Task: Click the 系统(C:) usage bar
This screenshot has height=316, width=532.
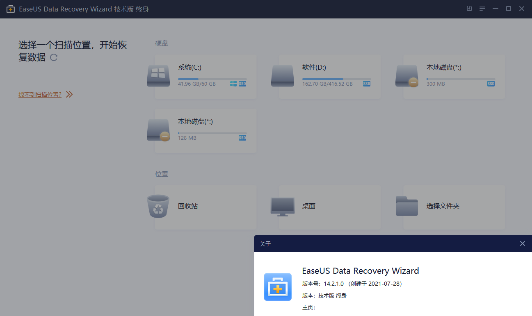Action: (212, 79)
